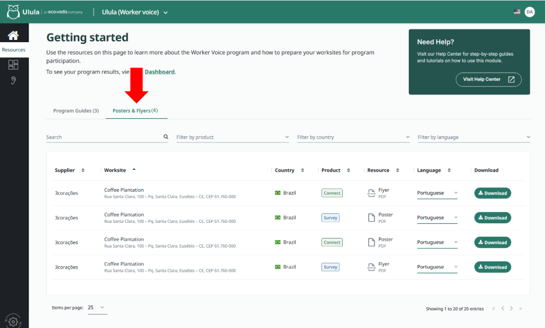
Task: Click the US flag language icon
Action: pos(517,12)
